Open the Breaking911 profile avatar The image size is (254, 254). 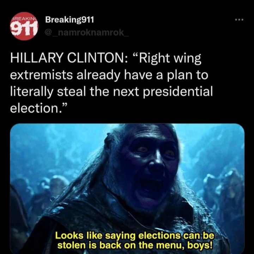pyautogui.click(x=25, y=26)
